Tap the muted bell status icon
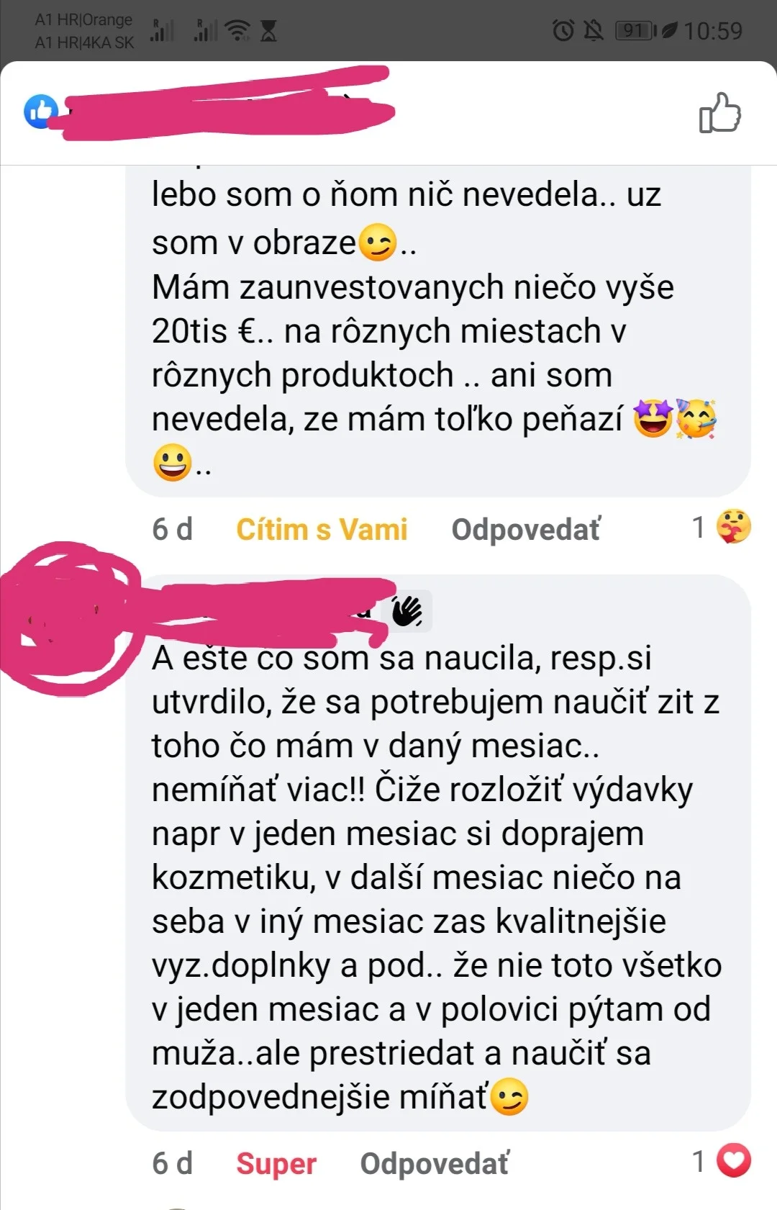The height and width of the screenshot is (1210, 777). 594,30
